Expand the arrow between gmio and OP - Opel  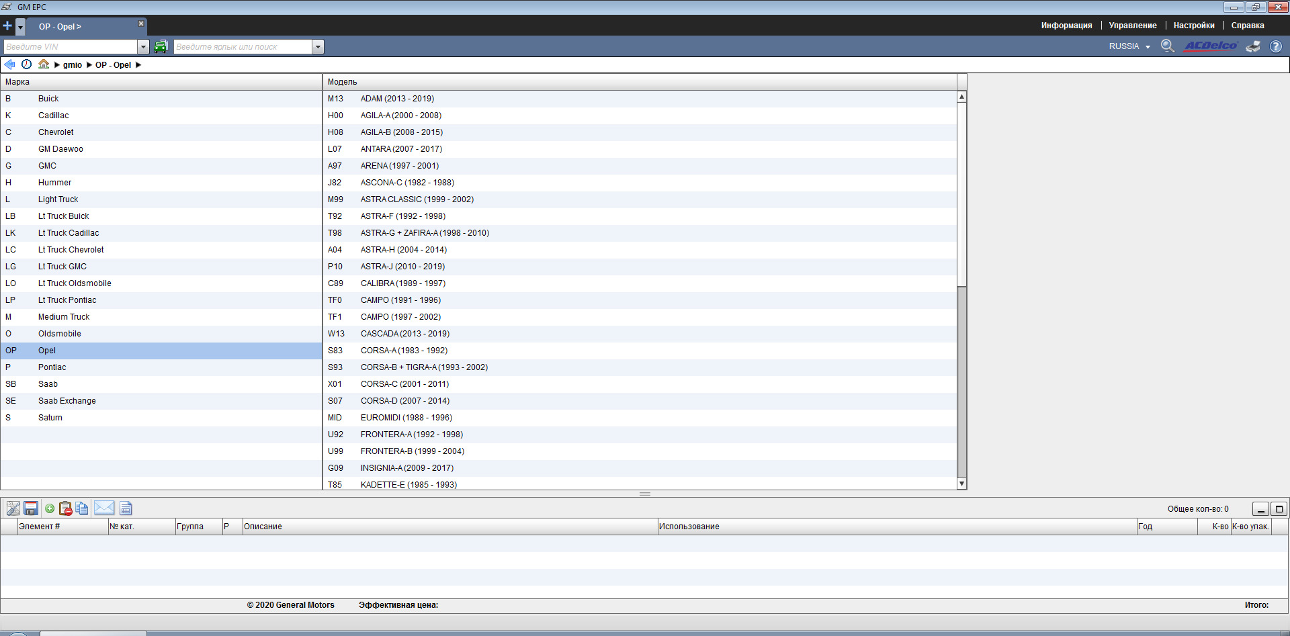[89, 65]
